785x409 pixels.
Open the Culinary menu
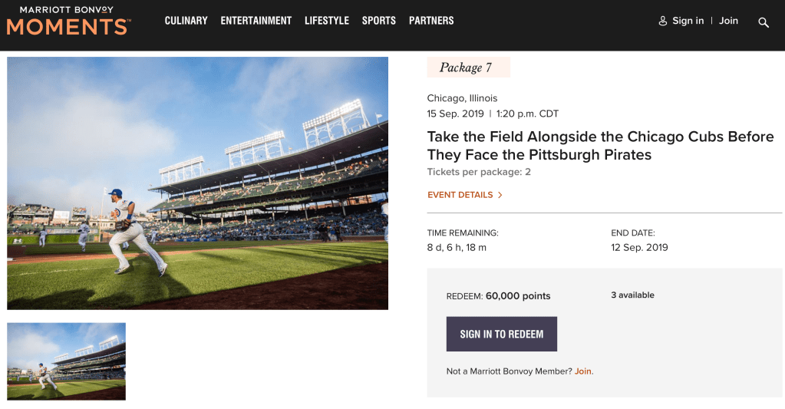tap(186, 21)
